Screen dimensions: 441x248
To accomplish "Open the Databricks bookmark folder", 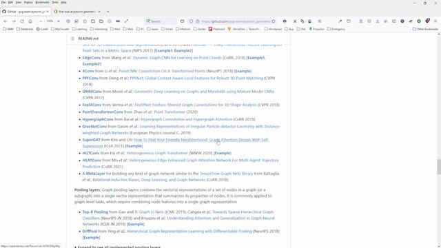I will click(x=25, y=29).
